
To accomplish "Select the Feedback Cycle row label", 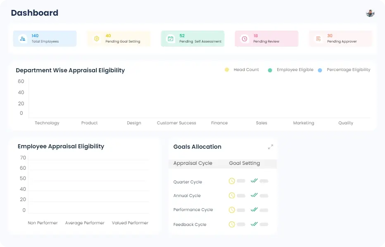I will tap(190, 224).
